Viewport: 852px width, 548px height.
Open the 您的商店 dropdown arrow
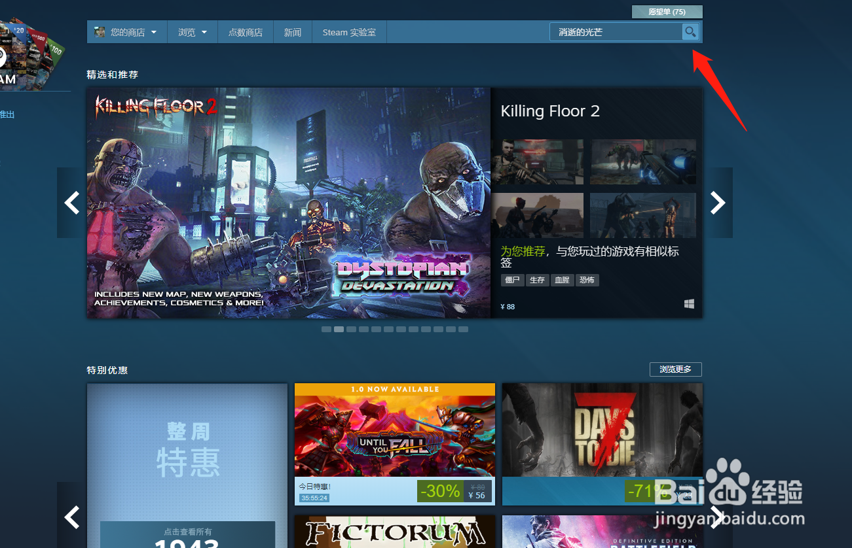click(154, 32)
